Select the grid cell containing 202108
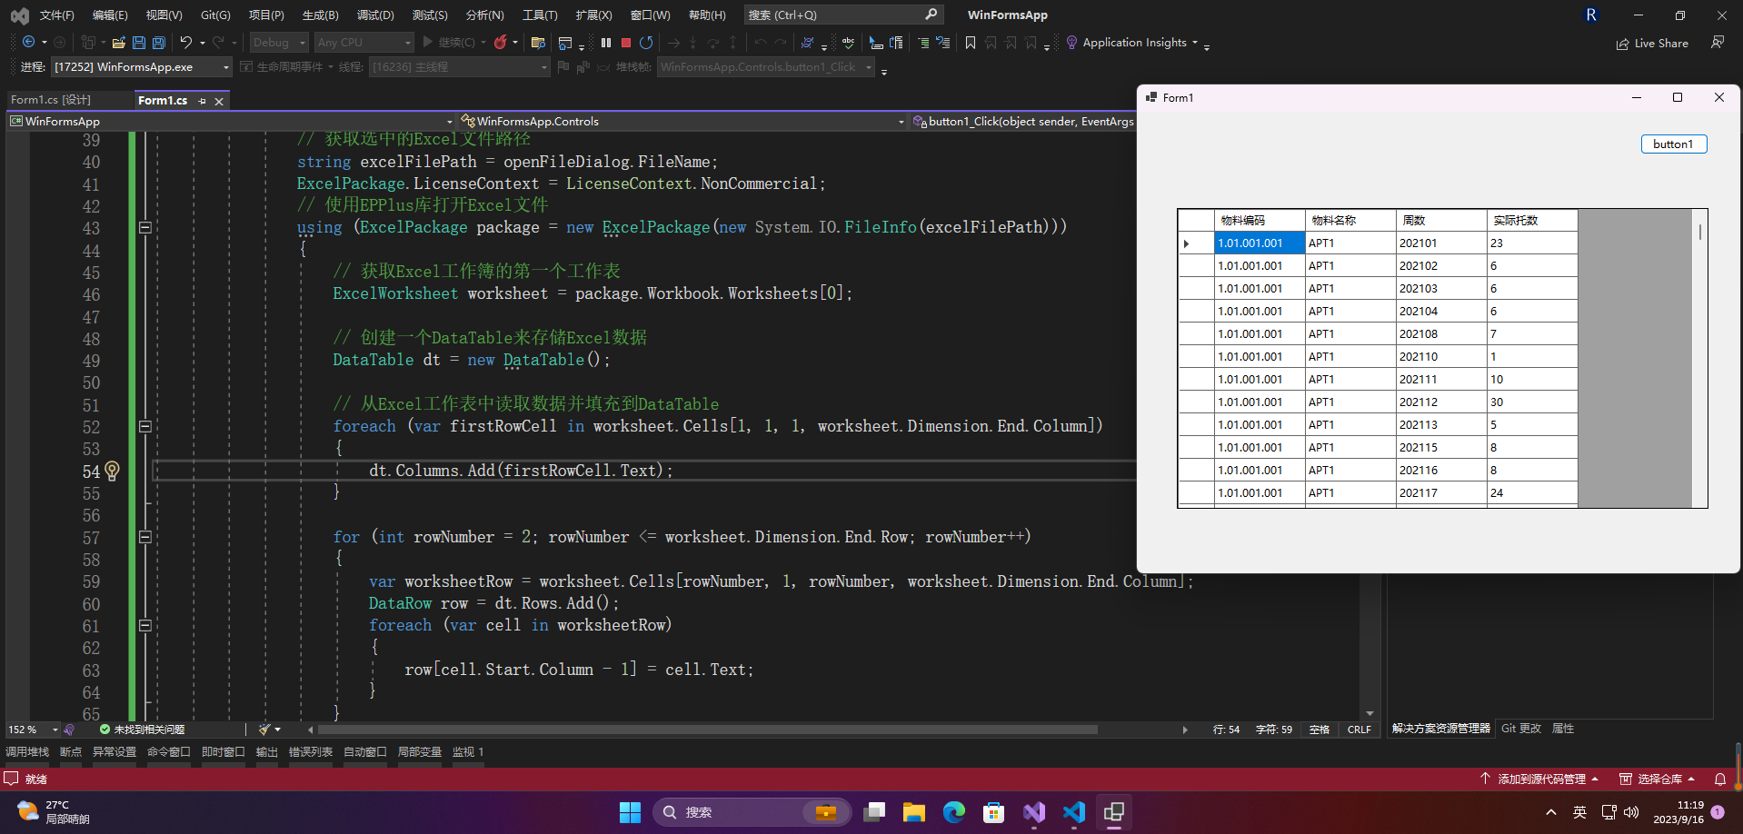Screen dimensions: 1743x834 (x=1441, y=334)
